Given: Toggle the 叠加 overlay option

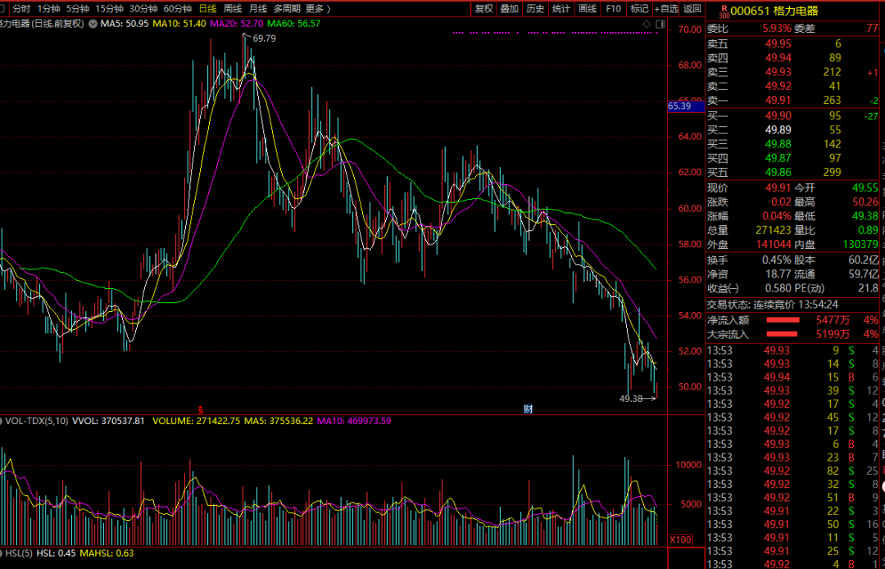Looking at the screenshot, I should [509, 8].
